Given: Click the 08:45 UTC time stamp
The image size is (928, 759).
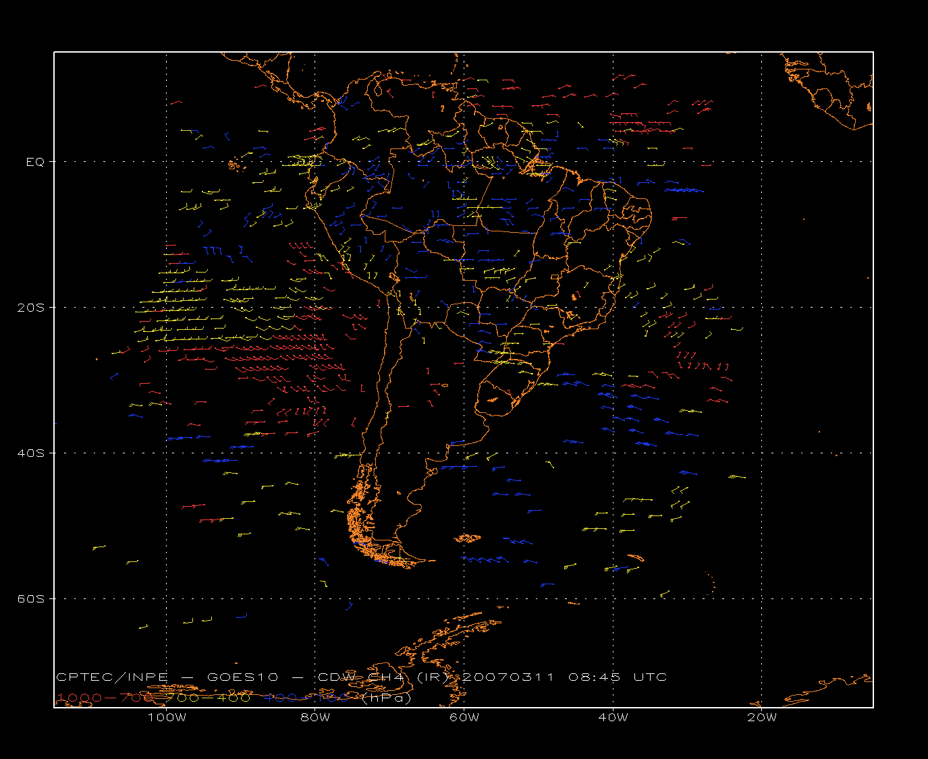Looking at the screenshot, I should click(x=618, y=677).
